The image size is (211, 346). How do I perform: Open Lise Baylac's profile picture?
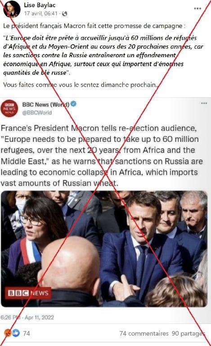click(11, 9)
